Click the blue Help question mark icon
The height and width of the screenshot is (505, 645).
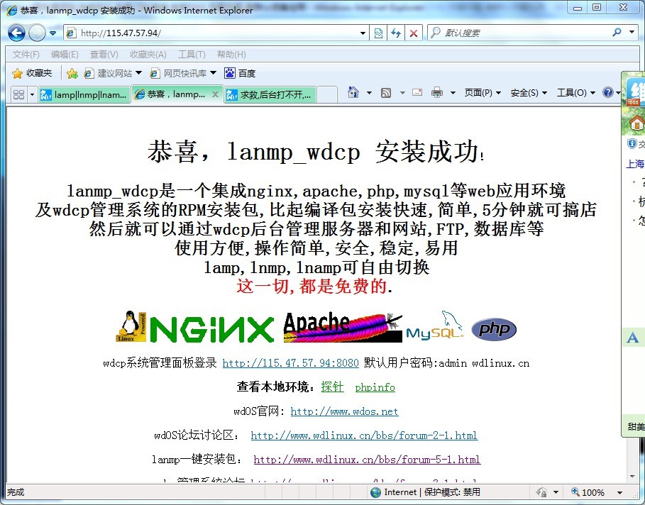(x=608, y=92)
